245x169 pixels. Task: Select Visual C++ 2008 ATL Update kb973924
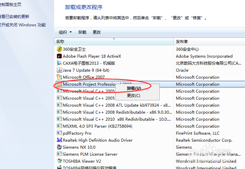click(x=117, y=105)
